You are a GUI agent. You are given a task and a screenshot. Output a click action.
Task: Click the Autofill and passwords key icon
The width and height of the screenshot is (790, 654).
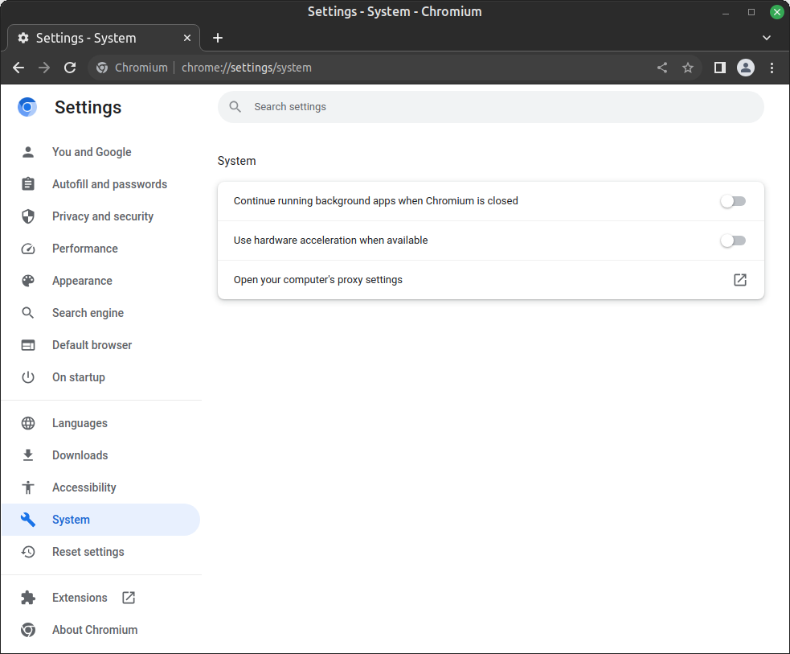[x=28, y=184]
